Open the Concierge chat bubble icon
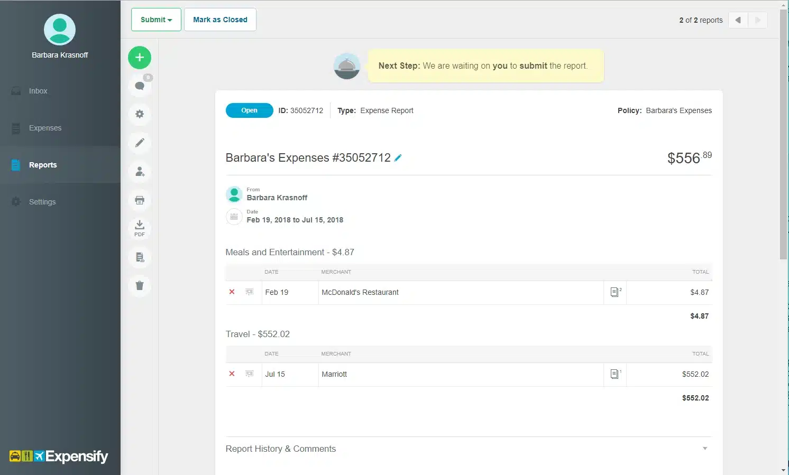 pyautogui.click(x=139, y=86)
